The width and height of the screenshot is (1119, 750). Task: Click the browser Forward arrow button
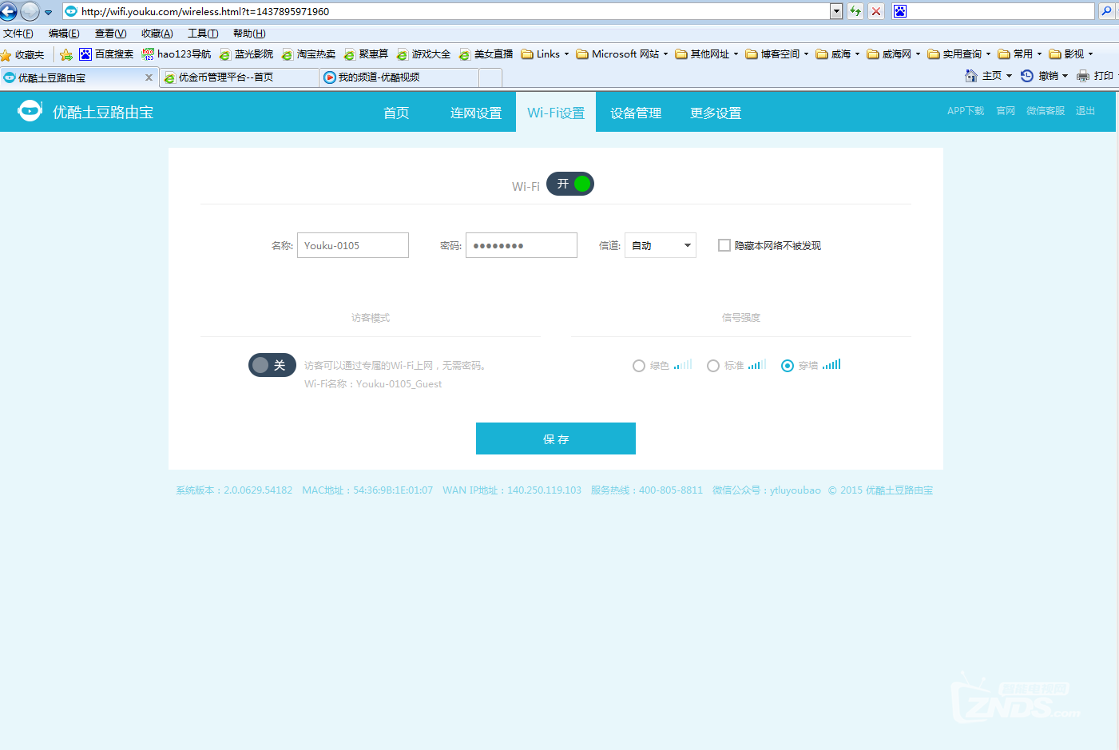[30, 11]
